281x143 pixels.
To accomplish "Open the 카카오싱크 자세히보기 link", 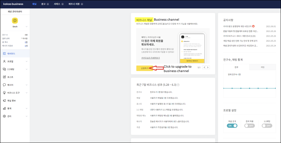I will pos(150,58).
